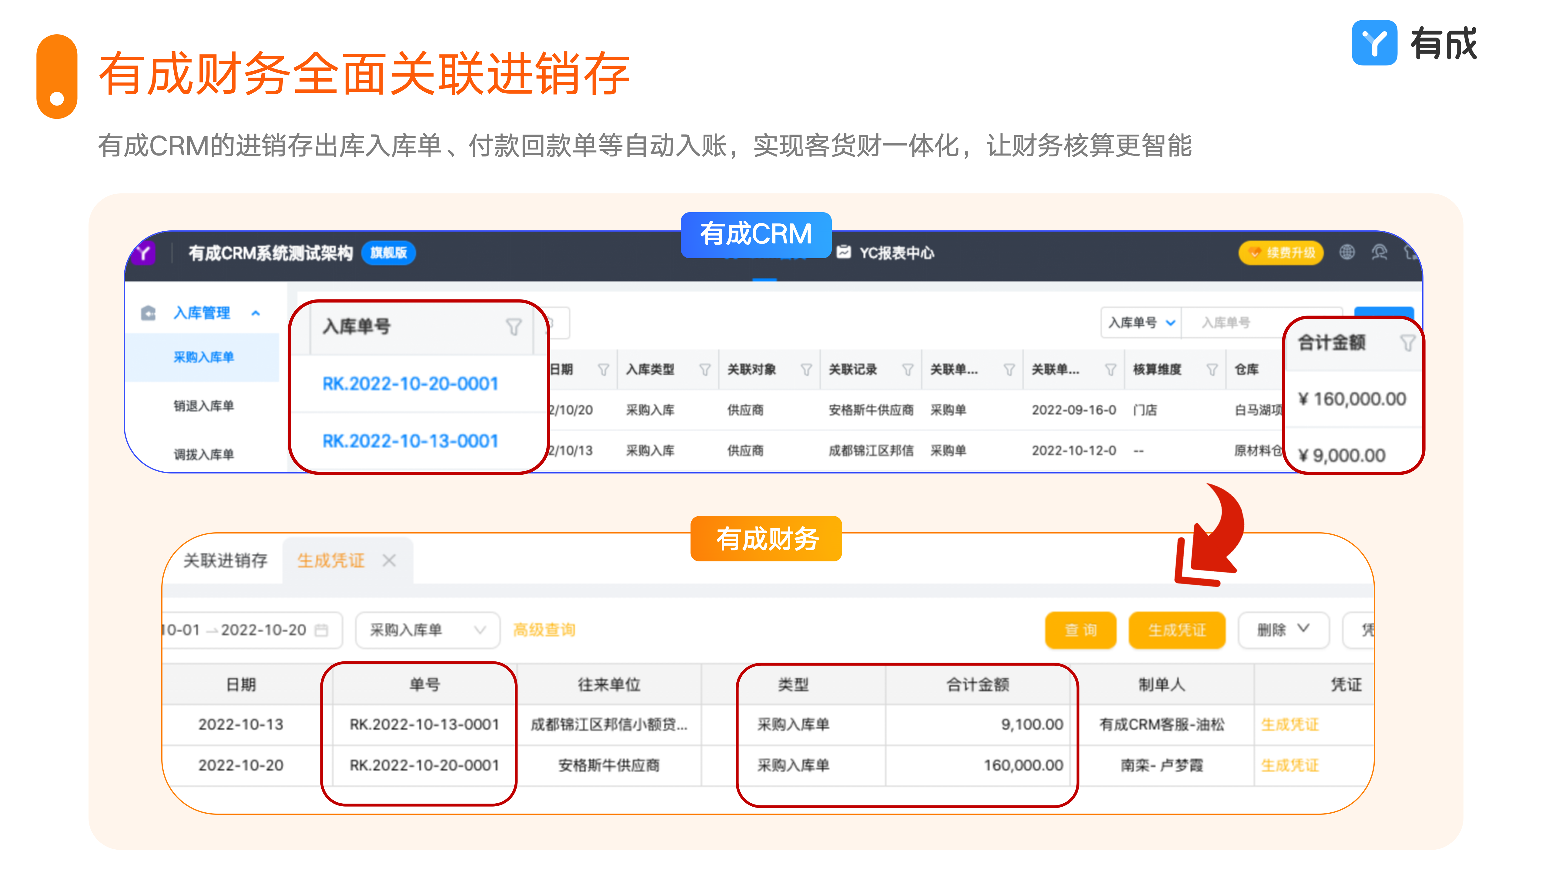This screenshot has height=873, width=1552.
Task: Click the 入库管理 warehouse icon in sidebar
Action: pyautogui.click(x=148, y=313)
